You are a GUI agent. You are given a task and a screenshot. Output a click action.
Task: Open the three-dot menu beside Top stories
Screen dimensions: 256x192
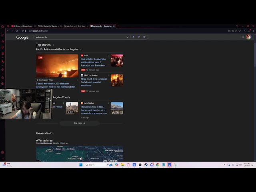click(x=53, y=45)
